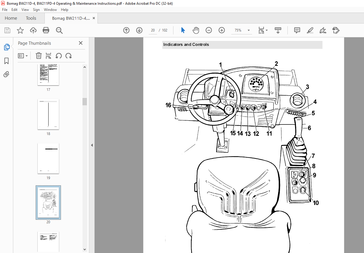Open the Window menu
This screenshot has width=364, height=253.
[x=50, y=10]
